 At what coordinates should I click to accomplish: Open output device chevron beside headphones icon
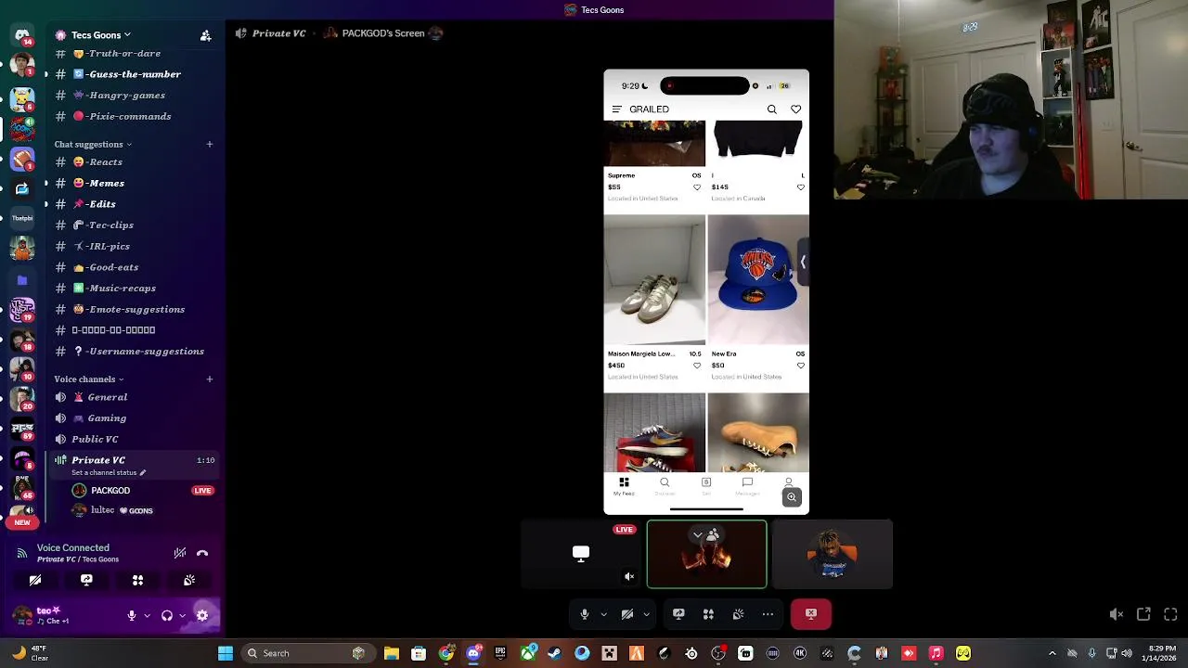coord(182,615)
